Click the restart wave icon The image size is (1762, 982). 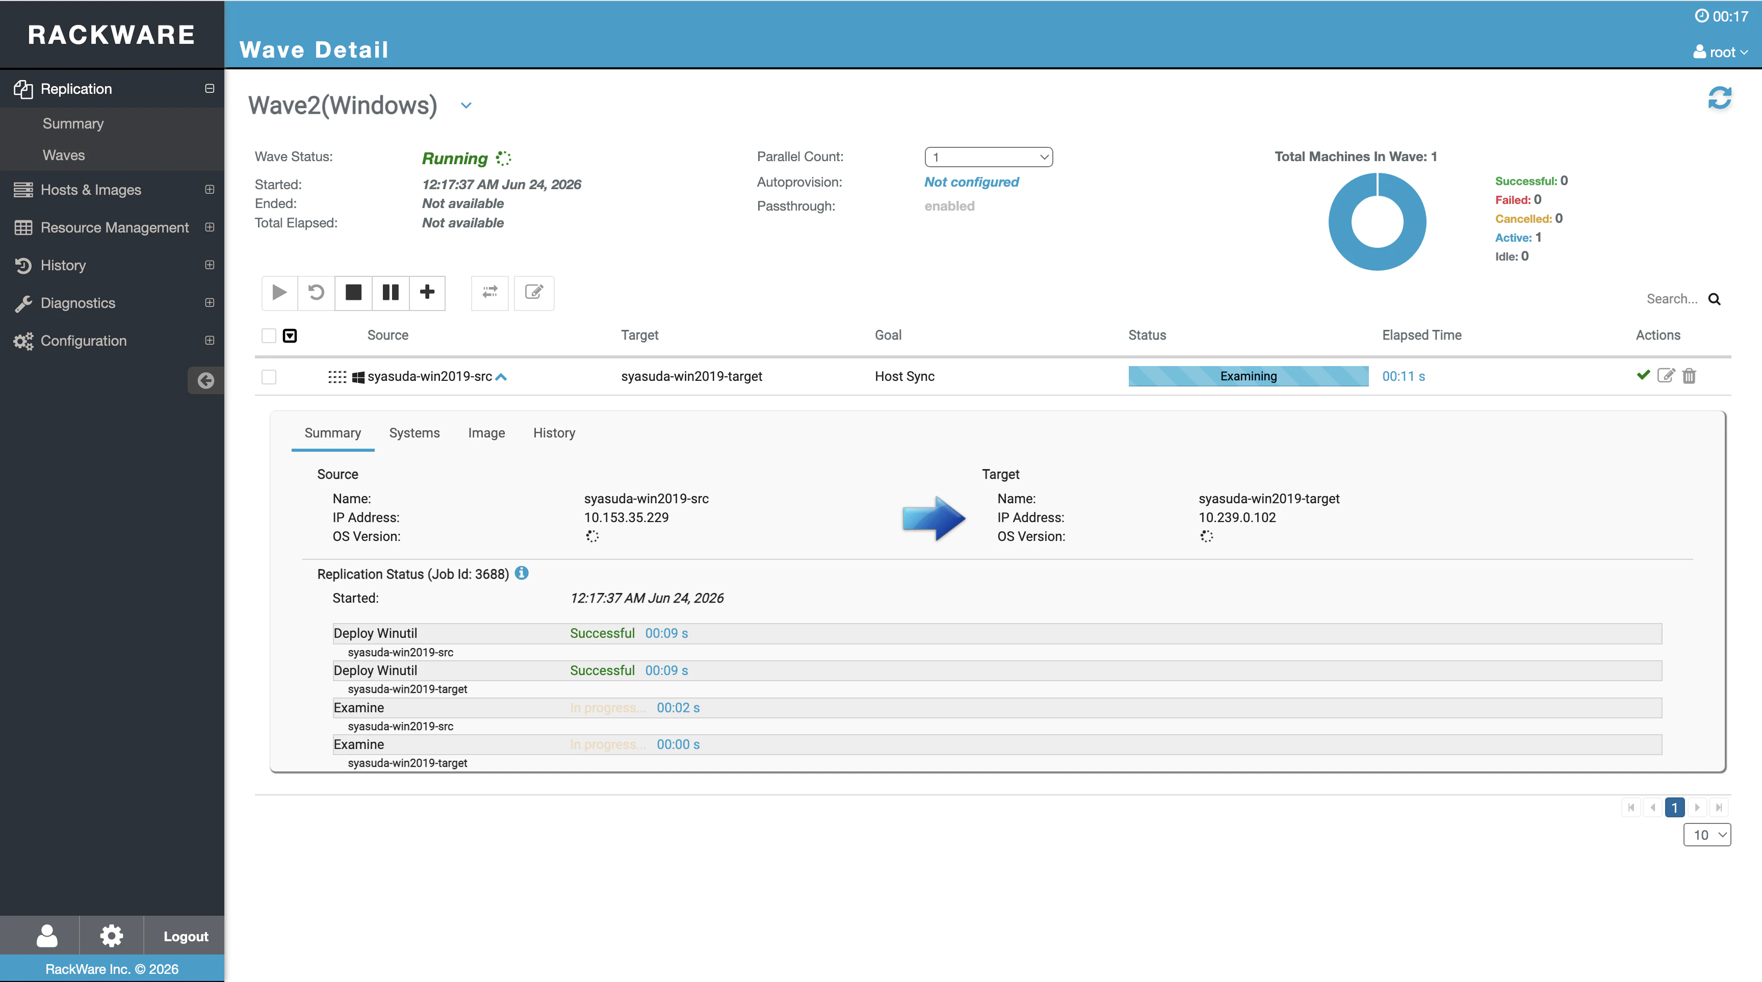coord(316,293)
